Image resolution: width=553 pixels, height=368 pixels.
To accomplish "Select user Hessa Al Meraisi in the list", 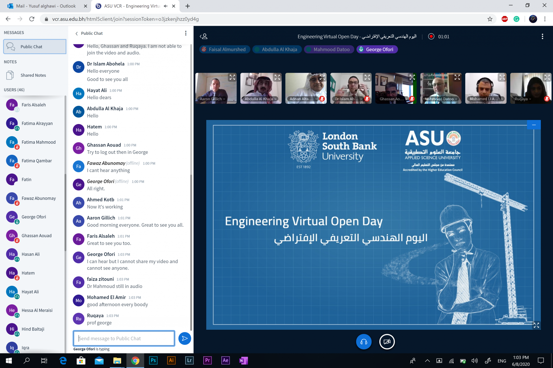I will click(34, 310).
